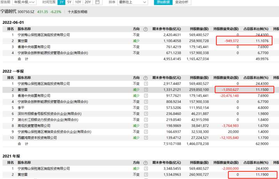Click 排名 header in 2022 一季报 table
Viewport: 279px width, 179px height.
pyautogui.click(x=10, y=78)
